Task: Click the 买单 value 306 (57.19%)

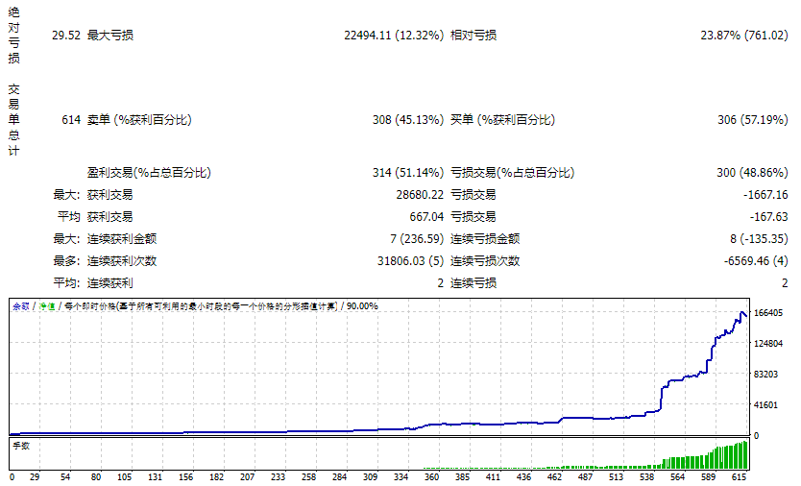Action: coord(752,120)
